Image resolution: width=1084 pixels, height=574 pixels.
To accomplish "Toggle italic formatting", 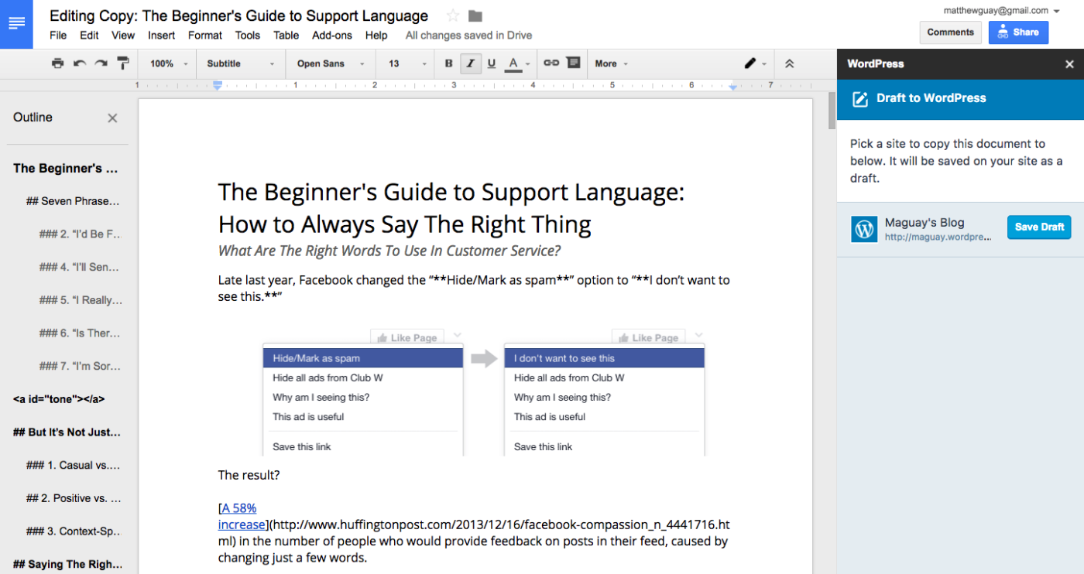I will coord(470,63).
